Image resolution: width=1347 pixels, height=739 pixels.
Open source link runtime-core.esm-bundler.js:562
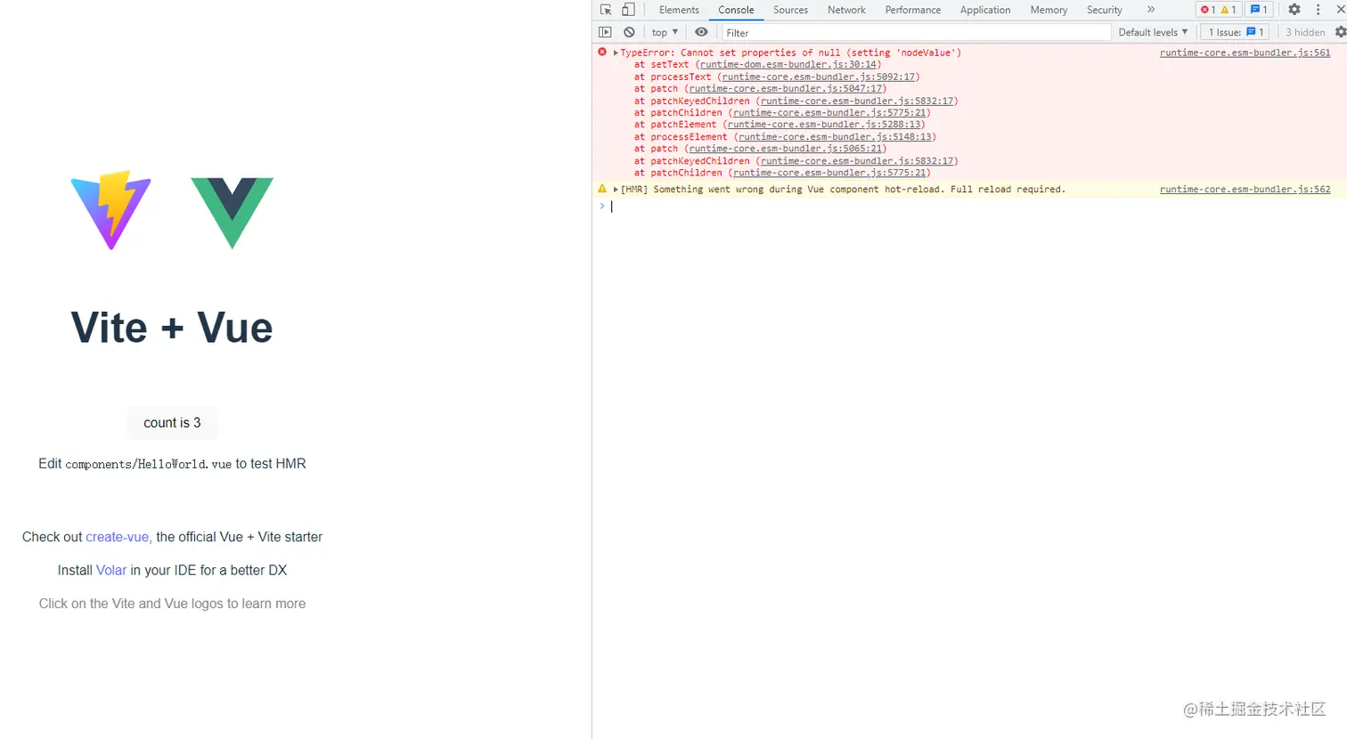click(1245, 189)
